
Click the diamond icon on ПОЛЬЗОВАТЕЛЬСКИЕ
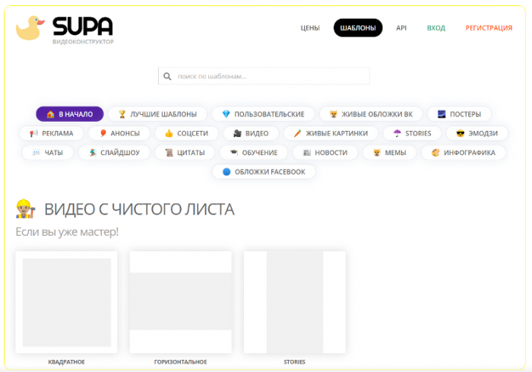[226, 114]
